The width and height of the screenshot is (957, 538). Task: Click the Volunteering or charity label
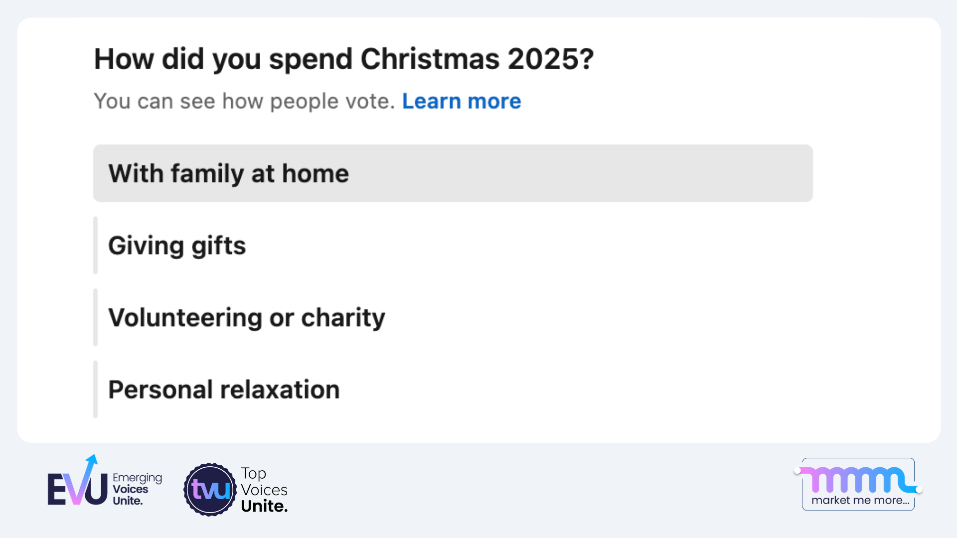[x=246, y=317]
